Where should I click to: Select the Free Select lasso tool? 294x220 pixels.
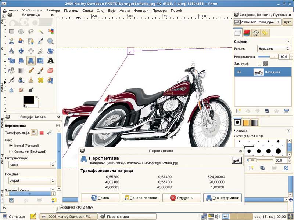click(31, 31)
